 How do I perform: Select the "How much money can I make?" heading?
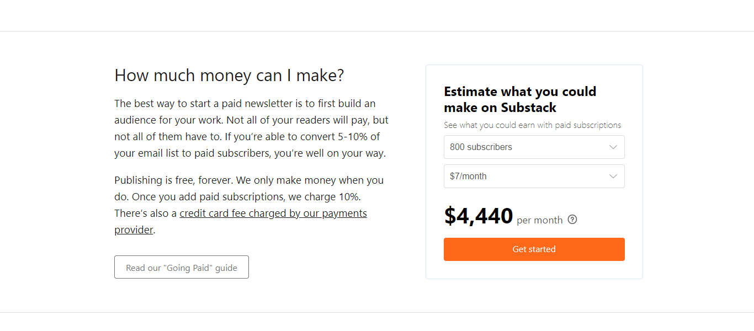point(229,76)
